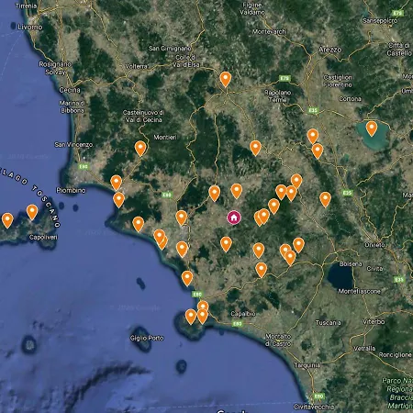The image size is (413, 413).
Task: Click the Arezzo city label
Action: pyautogui.click(x=330, y=50)
